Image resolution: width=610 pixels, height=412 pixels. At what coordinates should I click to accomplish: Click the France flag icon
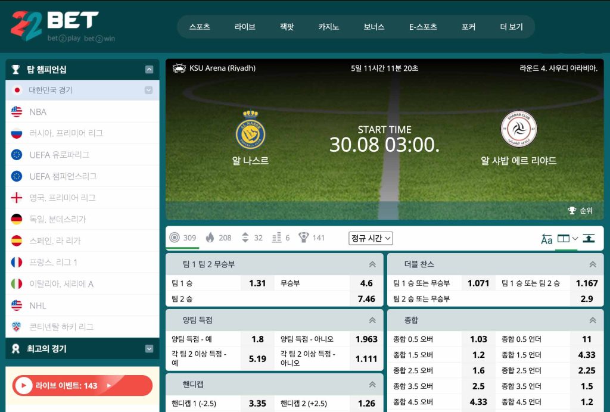(x=17, y=263)
